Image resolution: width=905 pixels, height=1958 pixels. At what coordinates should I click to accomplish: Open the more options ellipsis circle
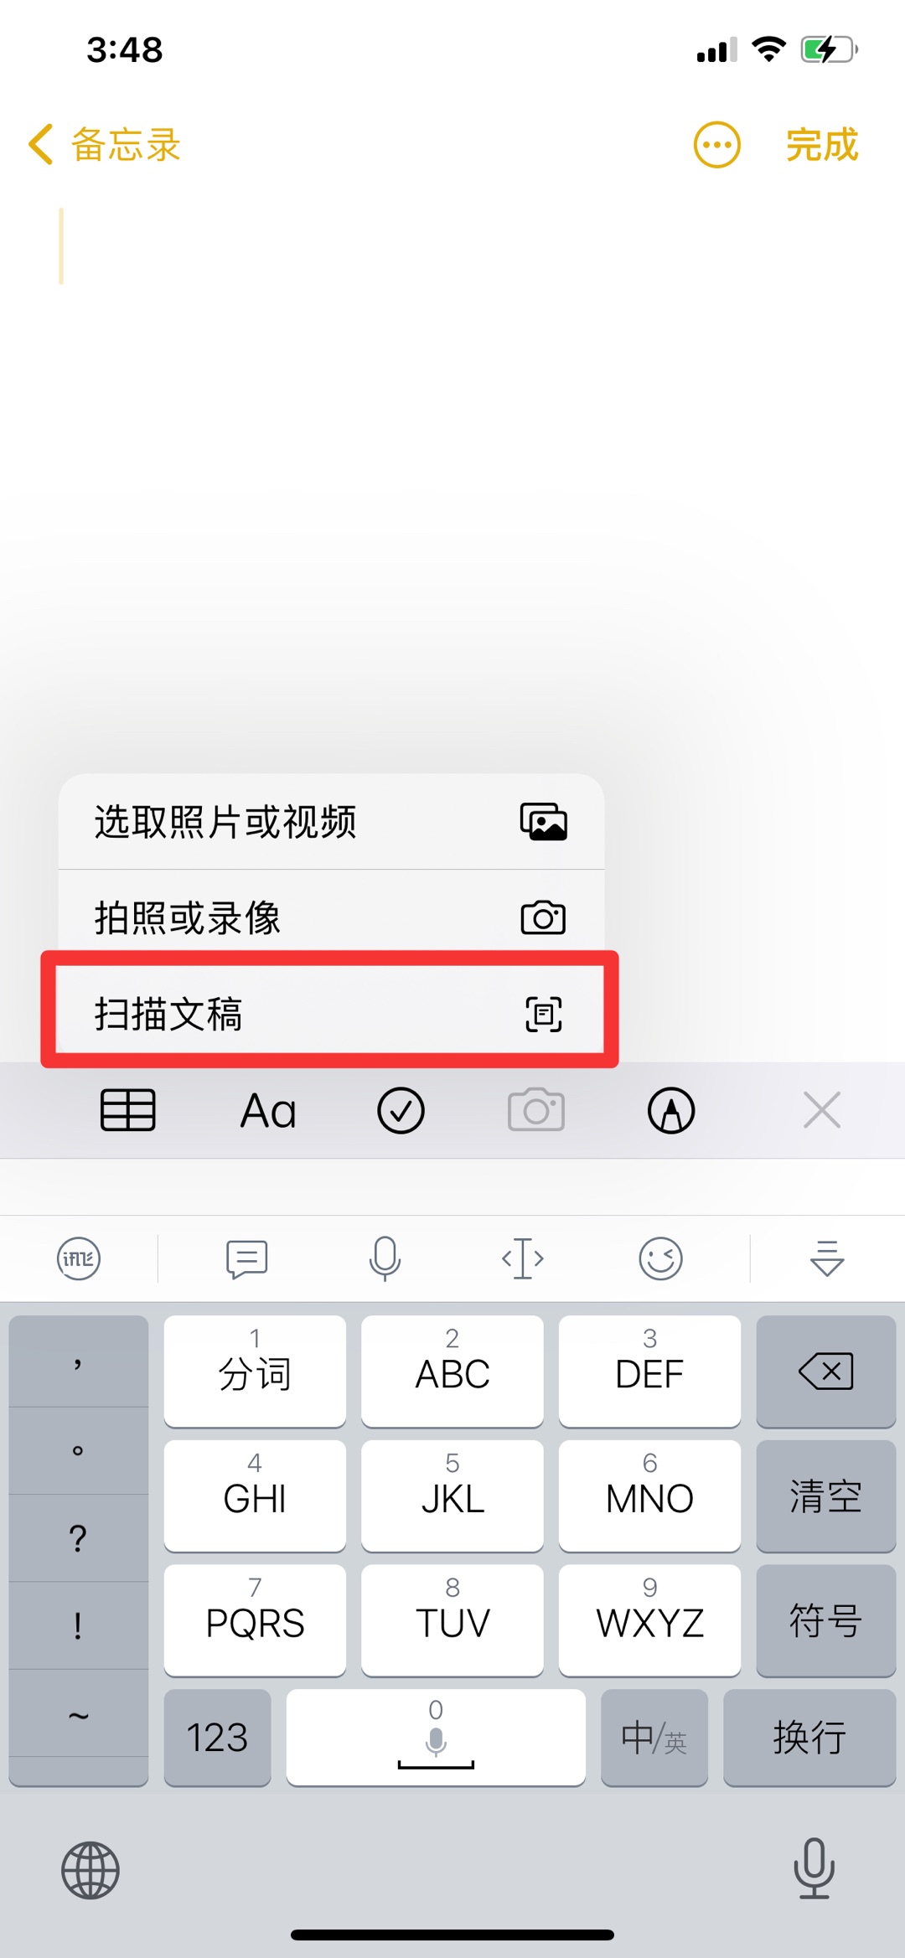pos(717,145)
